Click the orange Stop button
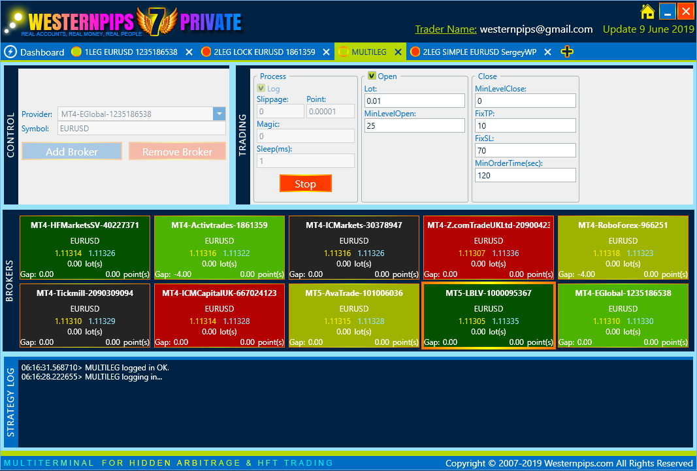Screen dimensions: 697x471 pos(305,184)
